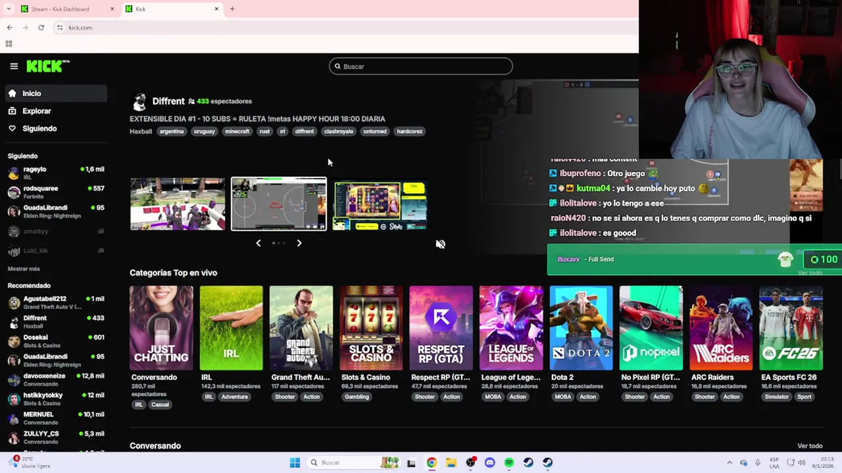This screenshot has height=473, width=842.
Task: Open Dota 2 category card
Action: point(581,328)
